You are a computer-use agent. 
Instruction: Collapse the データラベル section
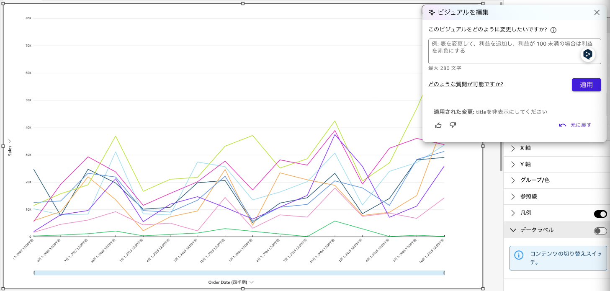pyautogui.click(x=513, y=230)
